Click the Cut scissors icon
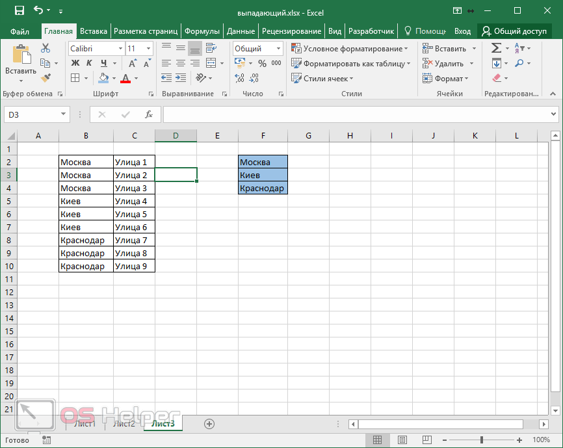Image resolution: width=563 pixels, height=448 pixels. point(46,48)
